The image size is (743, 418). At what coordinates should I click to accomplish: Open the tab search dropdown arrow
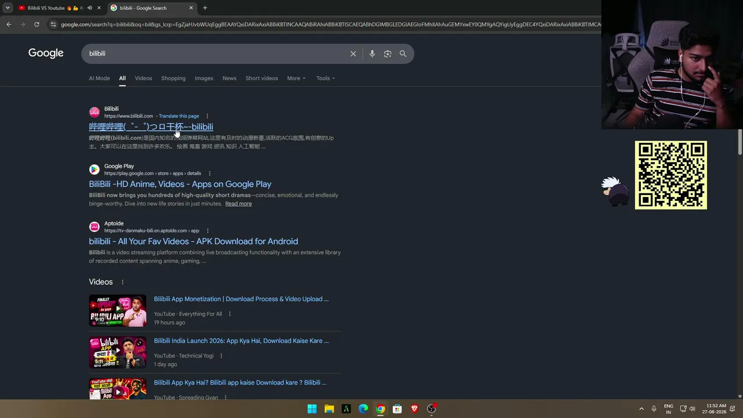pyautogui.click(x=8, y=8)
